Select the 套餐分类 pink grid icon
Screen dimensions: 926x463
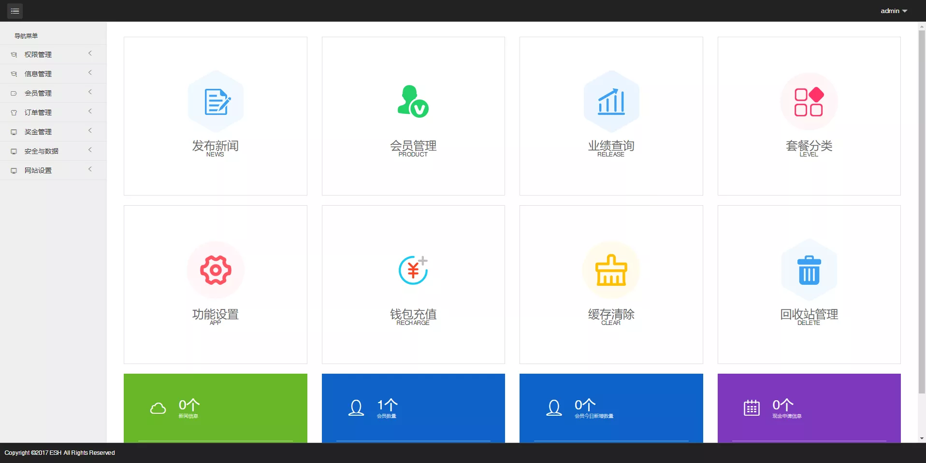tap(809, 102)
